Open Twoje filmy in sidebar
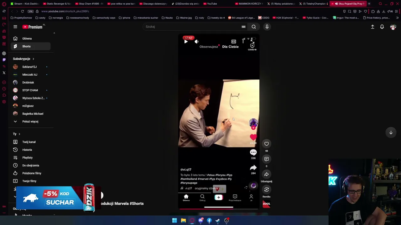The image size is (401, 225). click(31, 181)
